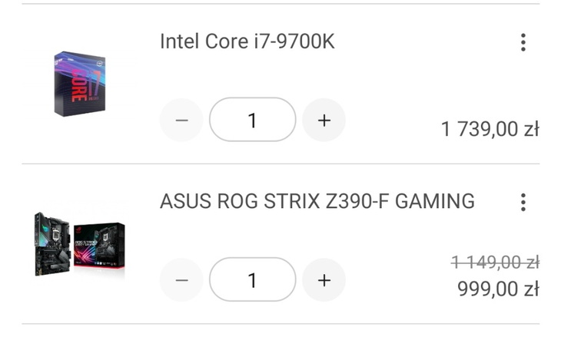
Task: Click the crossed-out 1 149,00 zł price
Action: pos(494,262)
